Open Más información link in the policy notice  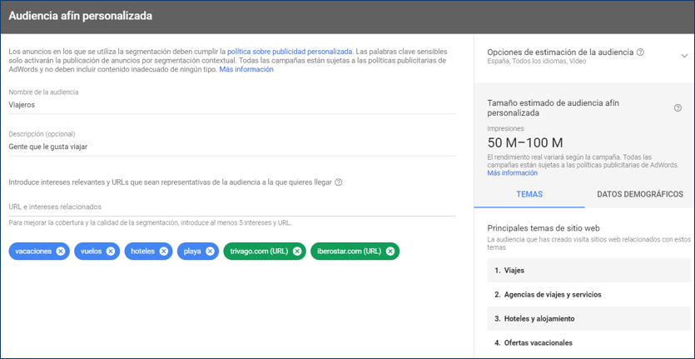point(246,70)
